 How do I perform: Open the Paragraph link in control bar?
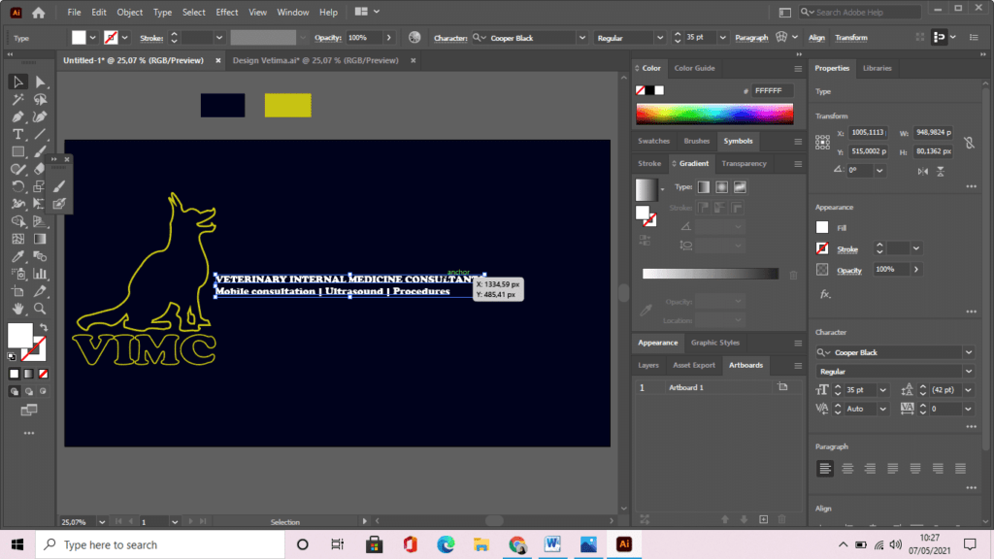[x=751, y=38]
